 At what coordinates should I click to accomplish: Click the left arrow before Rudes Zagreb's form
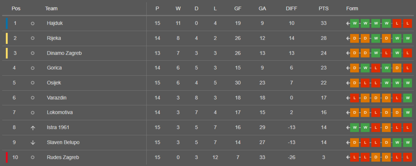coord(348,157)
